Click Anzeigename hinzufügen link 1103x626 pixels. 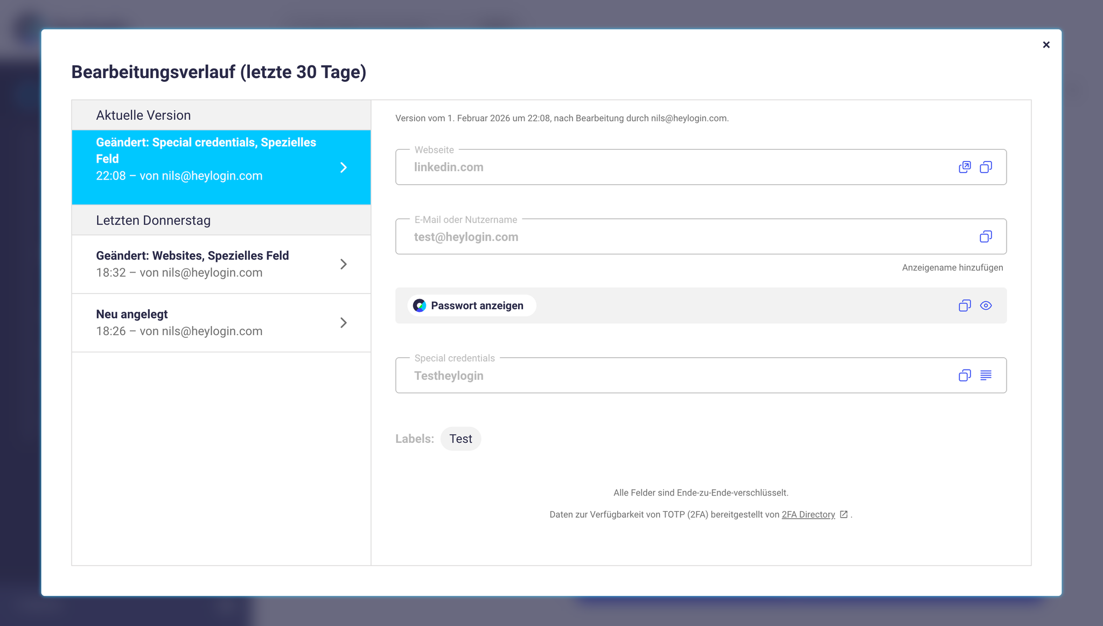point(952,268)
